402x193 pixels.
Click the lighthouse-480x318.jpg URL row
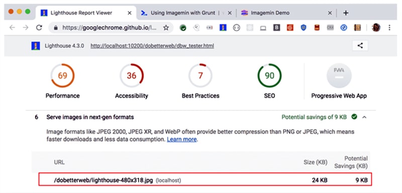click(205, 179)
